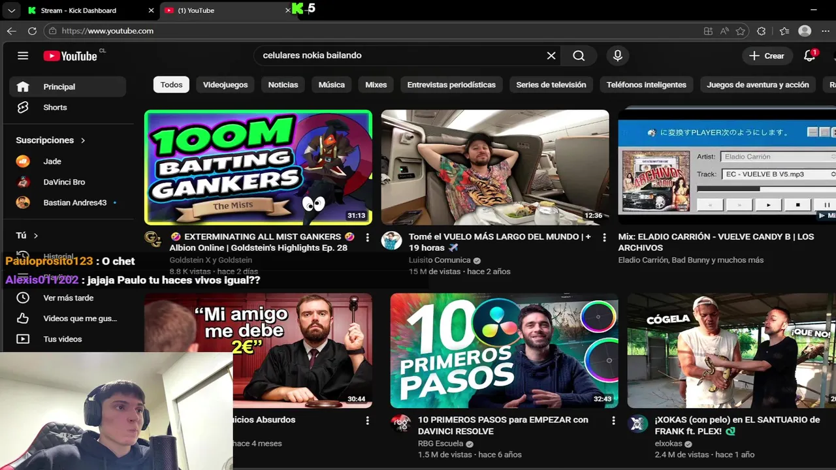View site info via the address bar icon
The height and width of the screenshot is (470, 836).
(53, 31)
